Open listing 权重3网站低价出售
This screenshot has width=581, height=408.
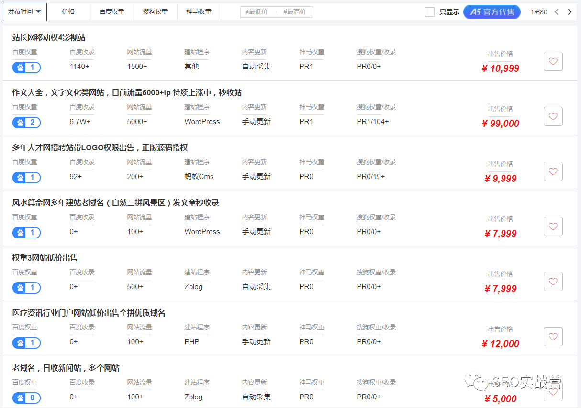(45, 258)
